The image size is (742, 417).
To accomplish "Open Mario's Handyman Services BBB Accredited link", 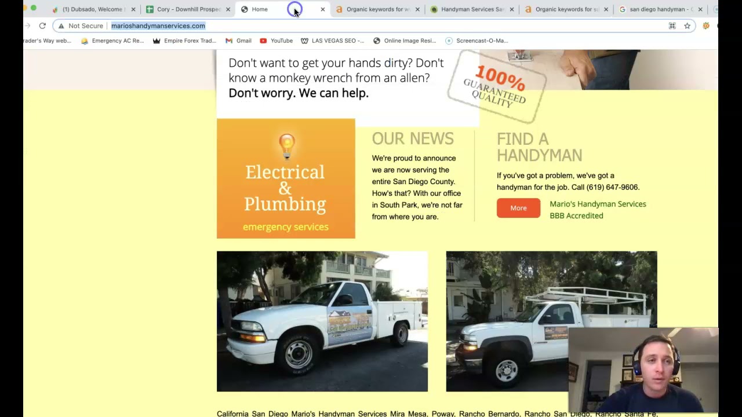I will pos(598,210).
